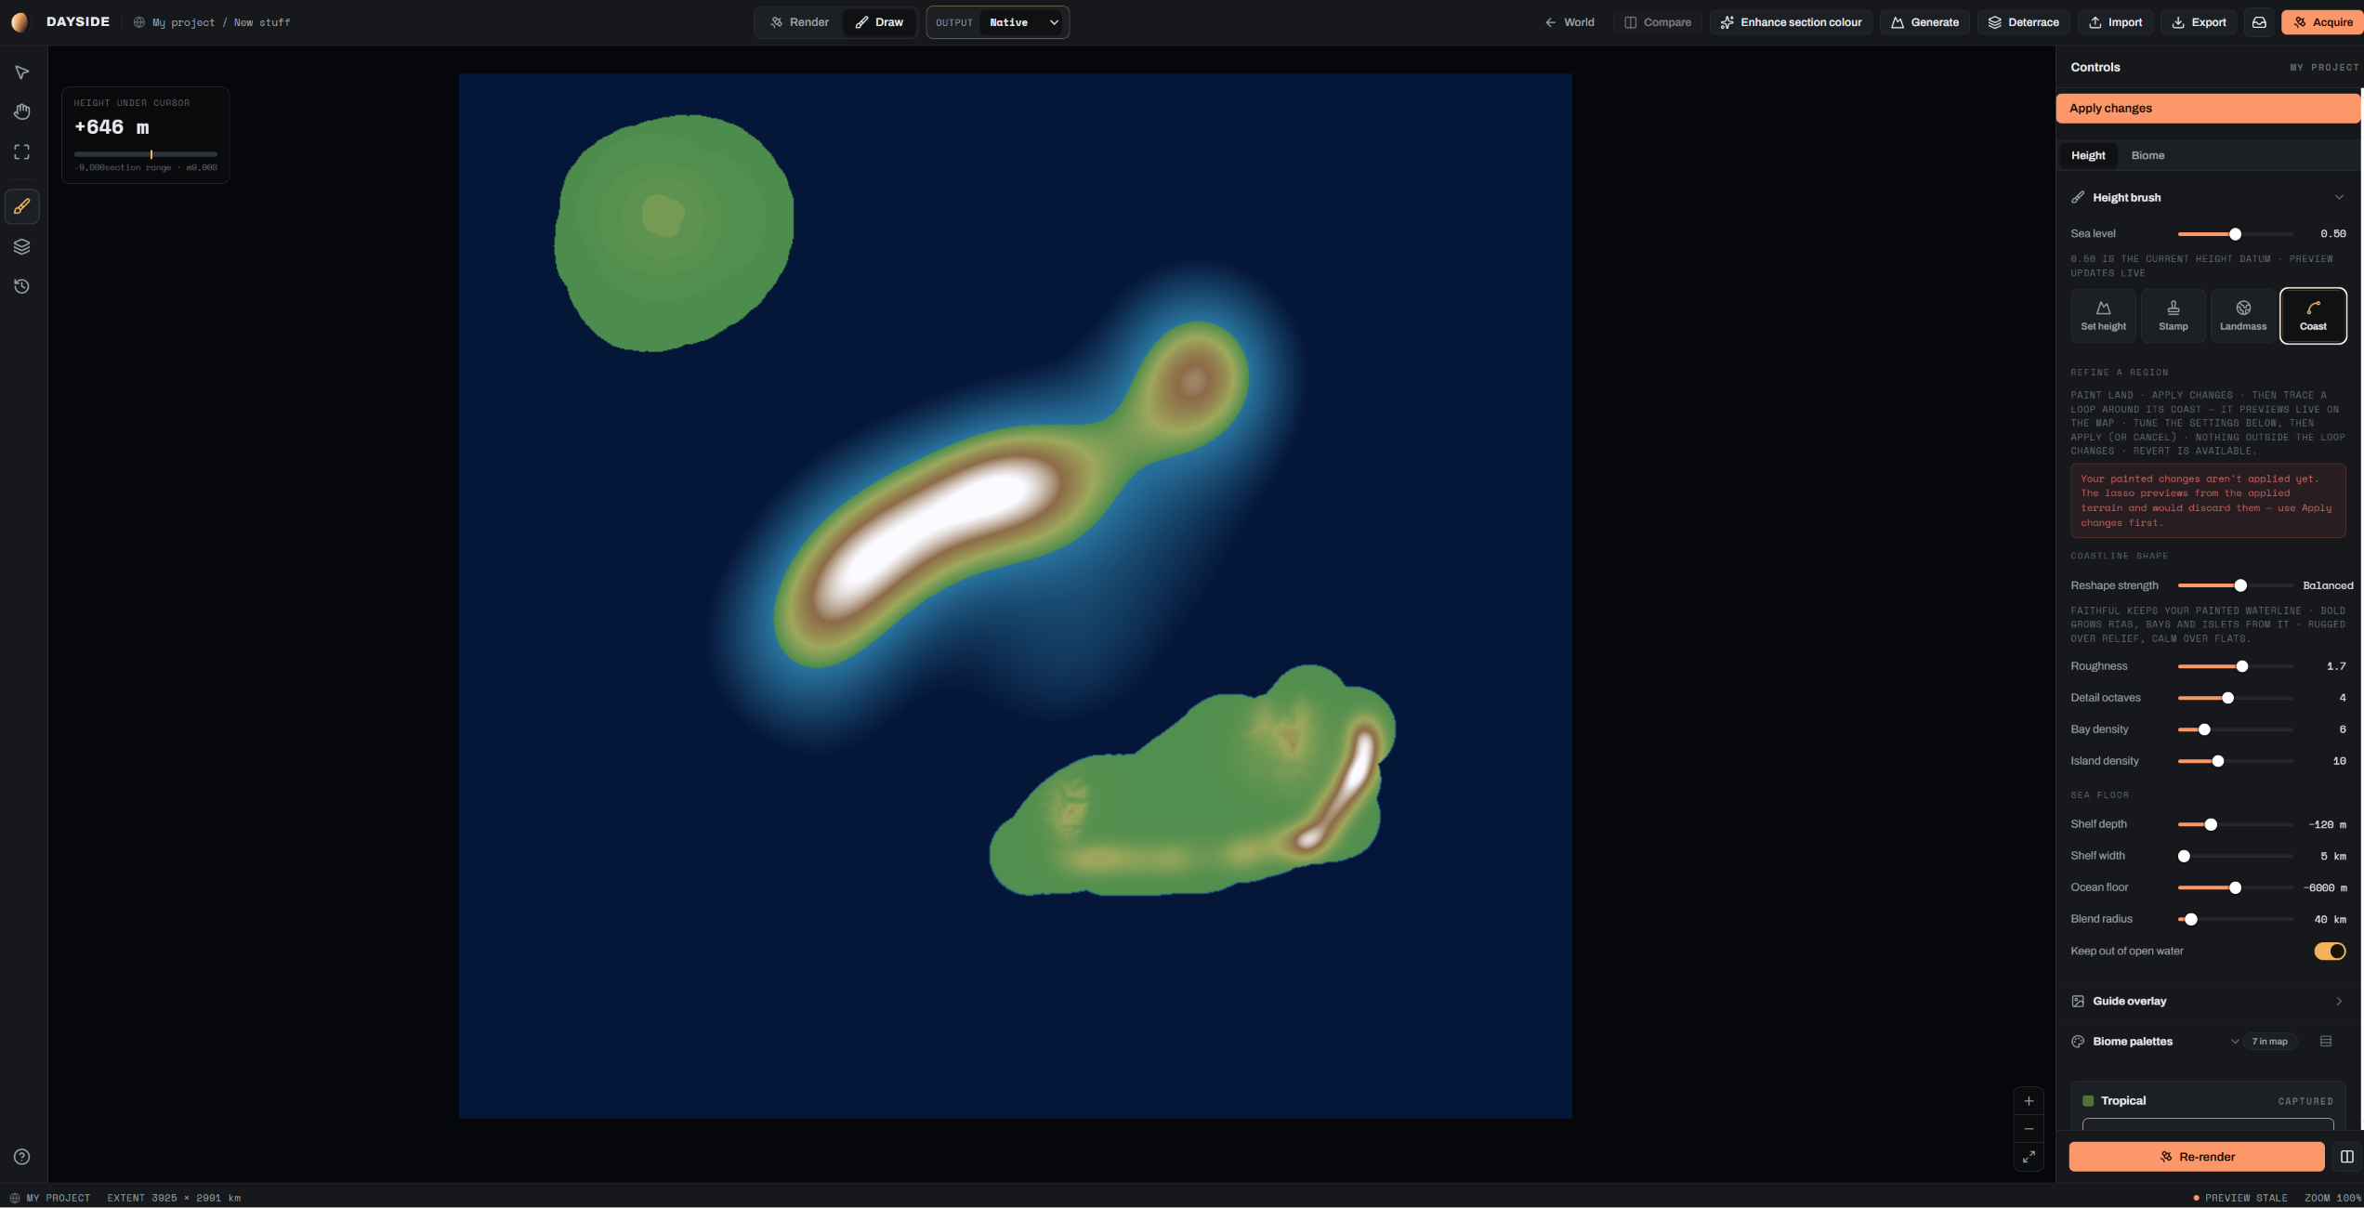Open list view icon in Biome palettes row
The width and height of the screenshot is (2364, 1208).
pos(2326,1042)
